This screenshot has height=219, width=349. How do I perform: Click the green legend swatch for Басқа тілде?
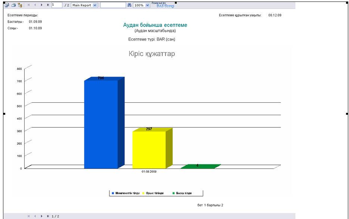tap(174, 193)
